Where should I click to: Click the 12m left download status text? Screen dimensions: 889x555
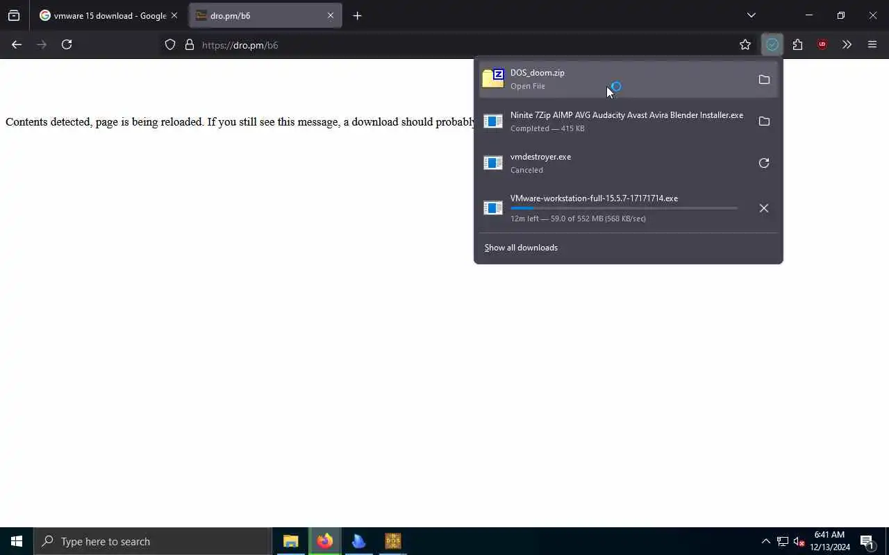click(578, 219)
